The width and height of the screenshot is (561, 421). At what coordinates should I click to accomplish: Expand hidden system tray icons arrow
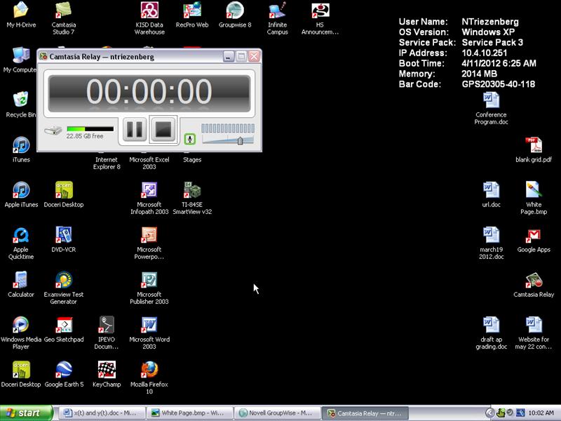pos(489,413)
